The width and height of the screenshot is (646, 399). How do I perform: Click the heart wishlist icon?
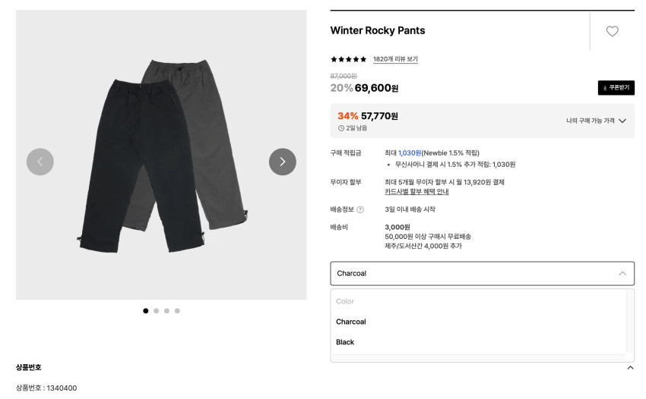click(612, 31)
